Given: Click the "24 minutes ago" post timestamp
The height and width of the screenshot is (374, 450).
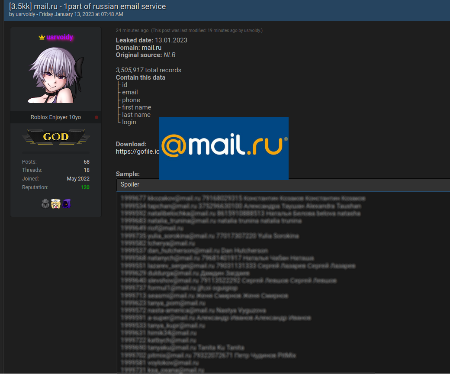Looking at the screenshot, I should 132,30.
